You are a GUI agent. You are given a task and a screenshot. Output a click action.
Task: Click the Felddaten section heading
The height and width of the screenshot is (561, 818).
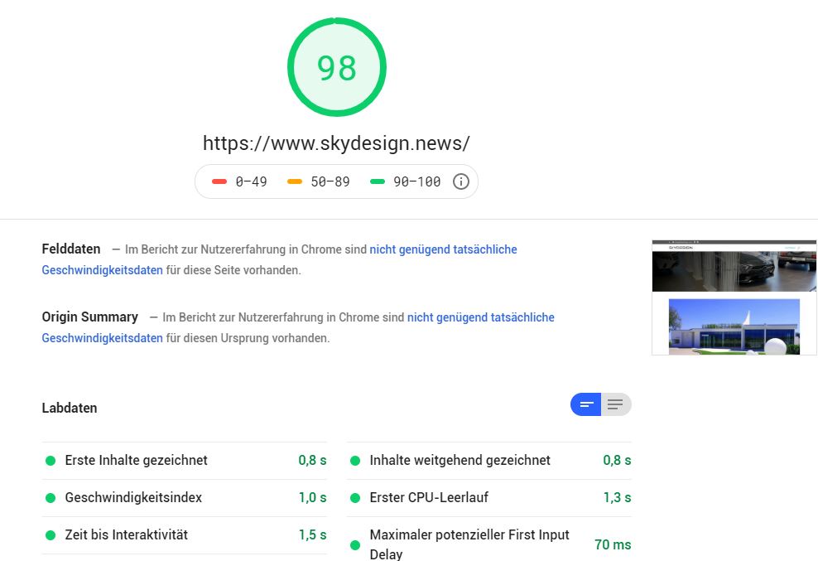(71, 249)
